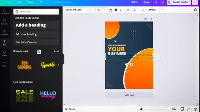200x112 pixels.
Task: Decrease the font size
Action: point(93,10)
